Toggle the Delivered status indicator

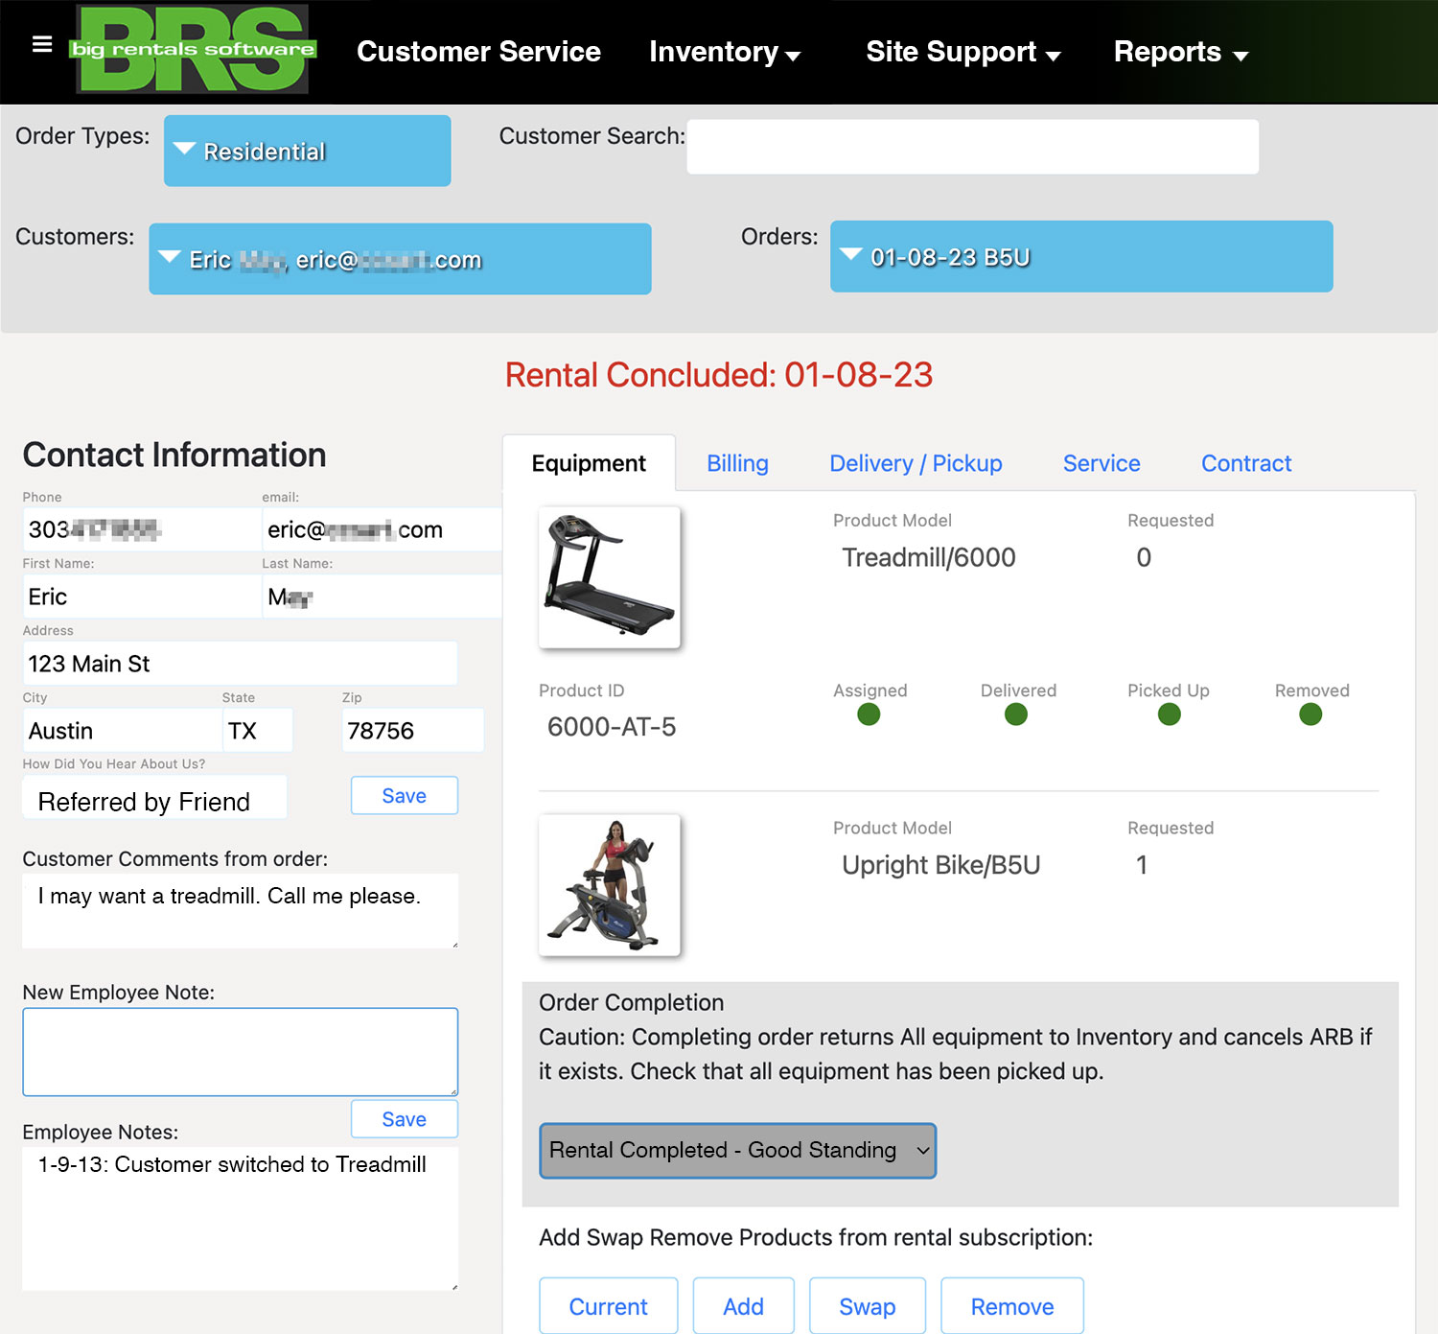1016,714
